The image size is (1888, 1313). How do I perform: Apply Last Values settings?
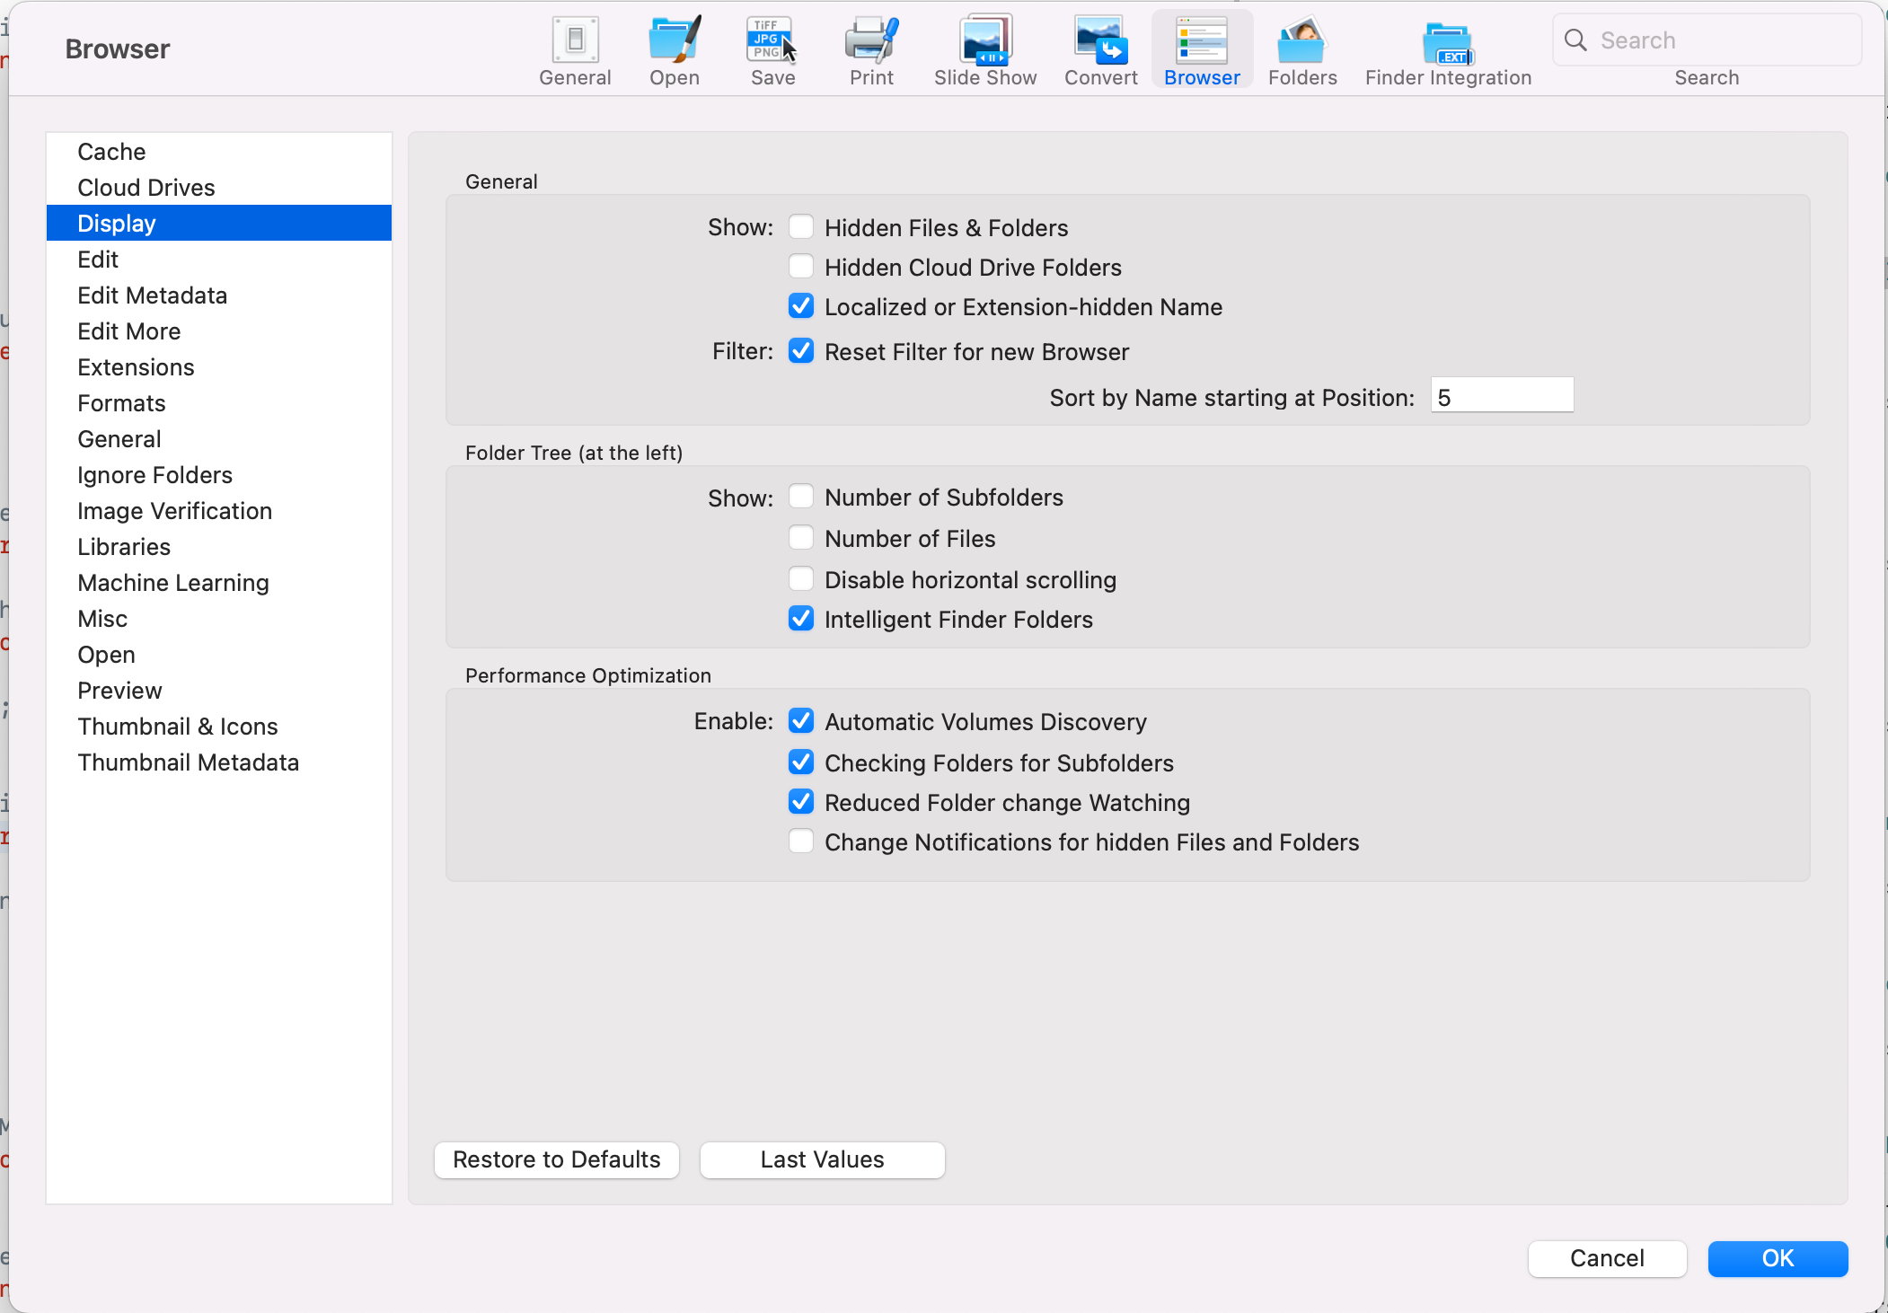824,1159
